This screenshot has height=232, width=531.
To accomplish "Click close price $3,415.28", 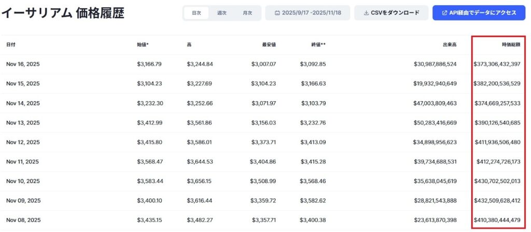I will [x=313, y=162].
